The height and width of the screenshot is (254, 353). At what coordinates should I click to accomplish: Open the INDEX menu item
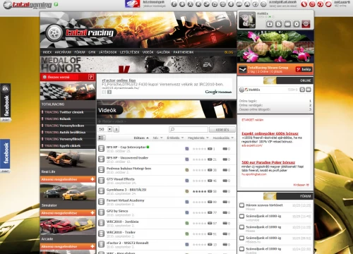(x=47, y=52)
